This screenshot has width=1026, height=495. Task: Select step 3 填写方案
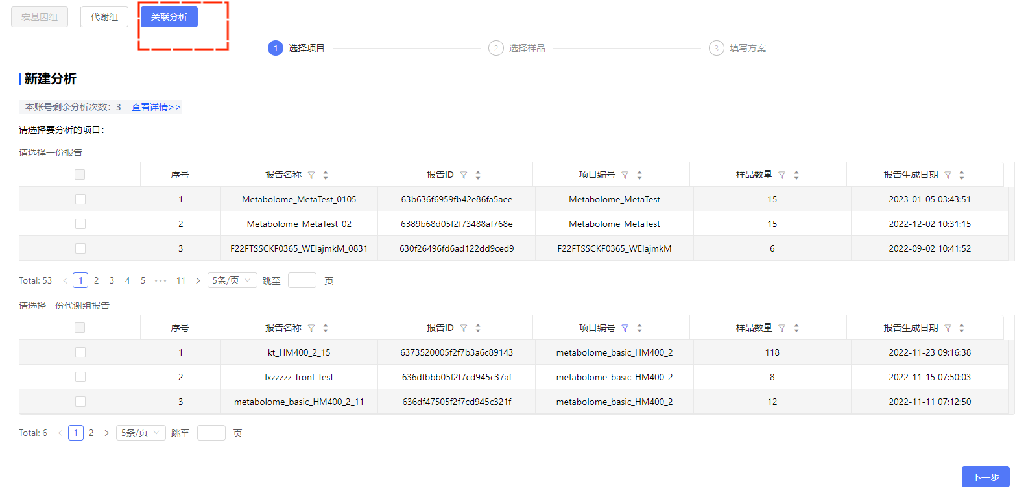737,48
